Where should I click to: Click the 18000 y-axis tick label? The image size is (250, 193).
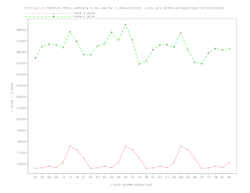(21, 142)
